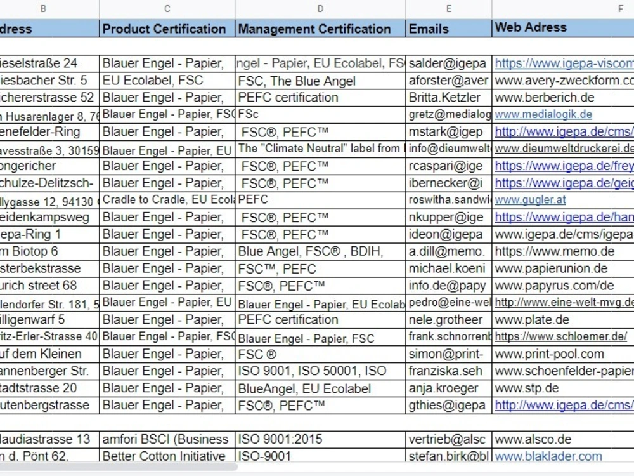Select the cell www.plate.de
Viewport: 634px width, 476px height.
coord(563,320)
